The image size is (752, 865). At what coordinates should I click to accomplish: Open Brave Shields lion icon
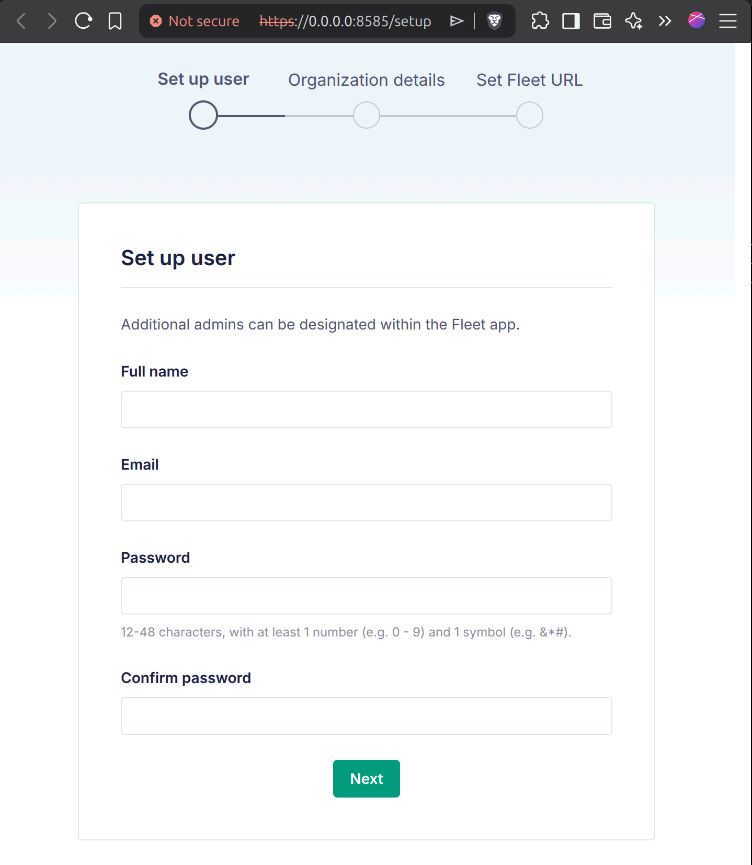[494, 21]
